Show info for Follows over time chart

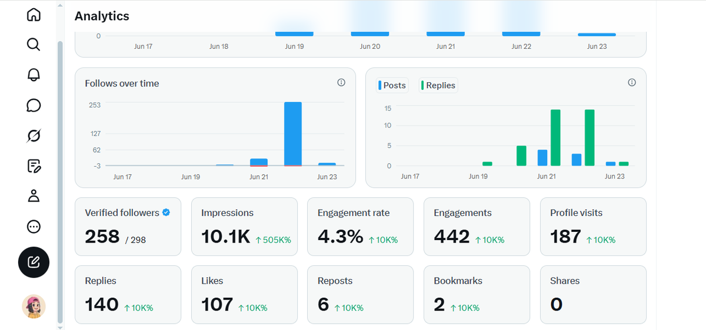coord(341,83)
